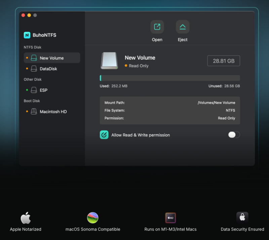Click the macOS Sonoma icon

pos(93,218)
